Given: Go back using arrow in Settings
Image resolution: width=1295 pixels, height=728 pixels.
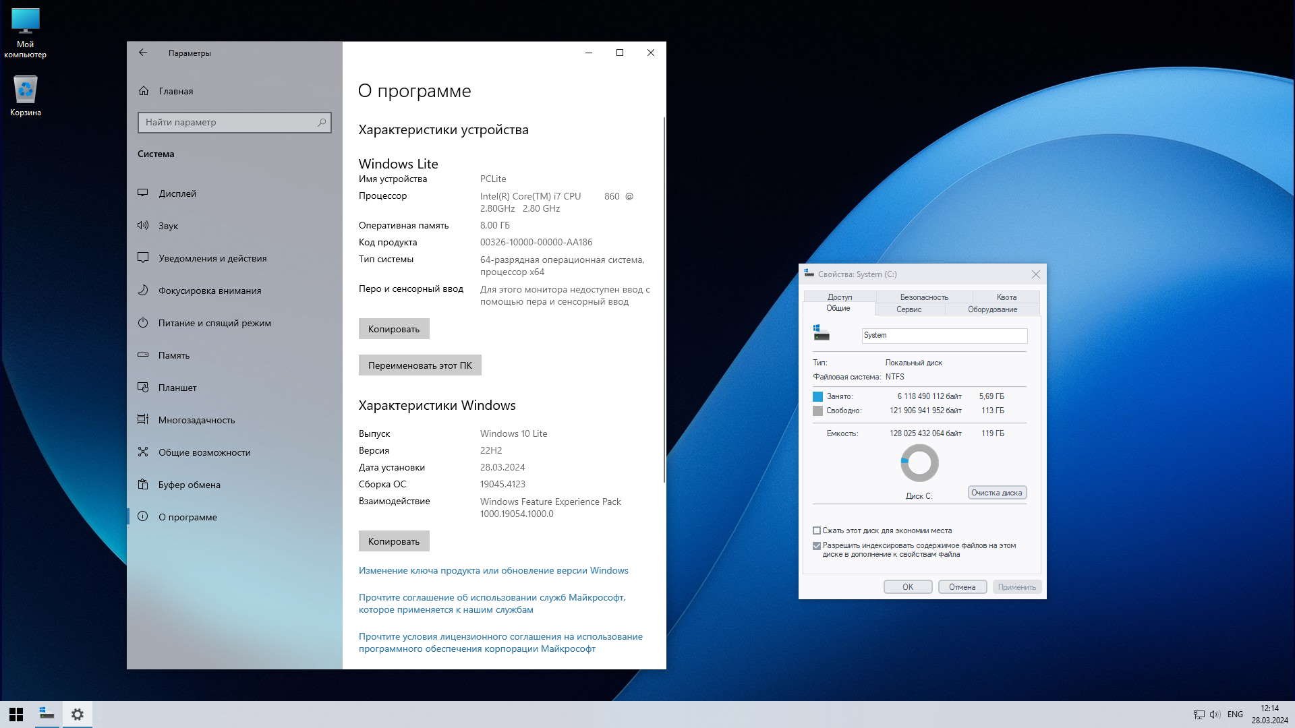Looking at the screenshot, I should click(x=143, y=53).
